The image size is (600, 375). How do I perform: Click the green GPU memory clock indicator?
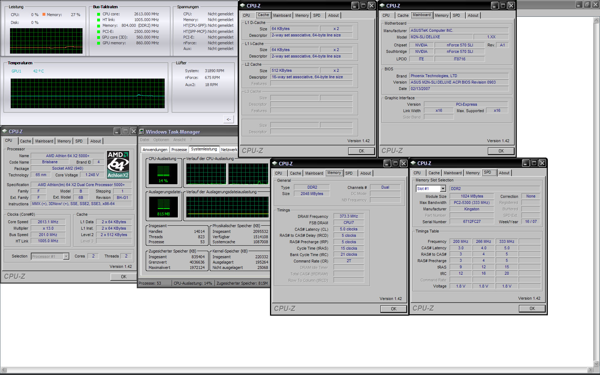99,43
